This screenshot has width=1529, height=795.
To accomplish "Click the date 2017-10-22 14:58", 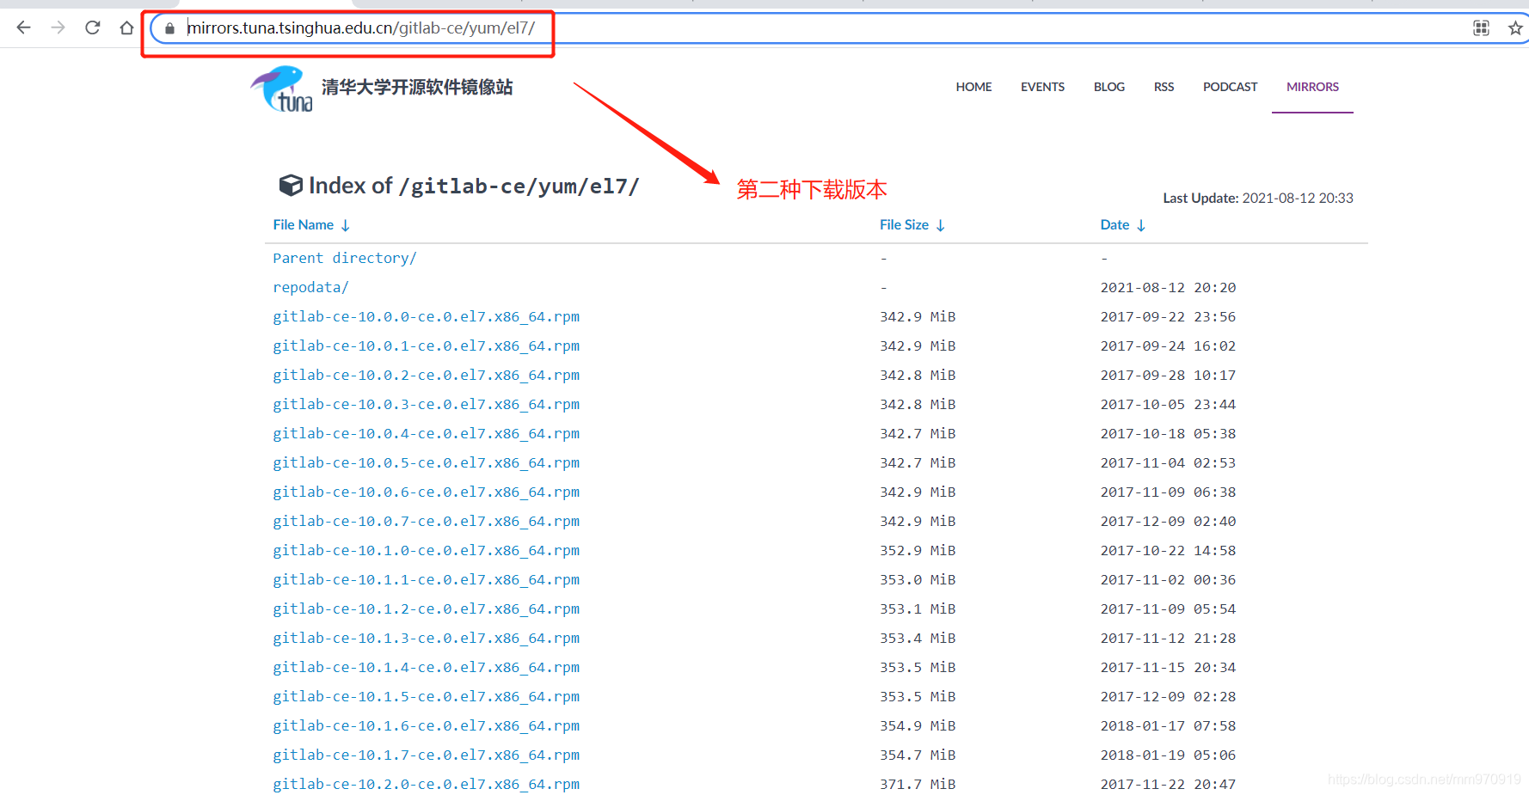I will click(1168, 550).
